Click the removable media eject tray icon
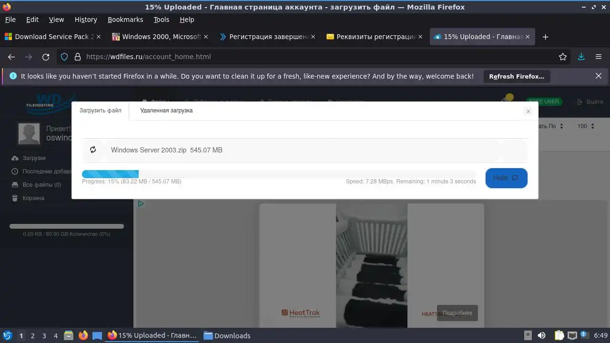 pos(528,335)
